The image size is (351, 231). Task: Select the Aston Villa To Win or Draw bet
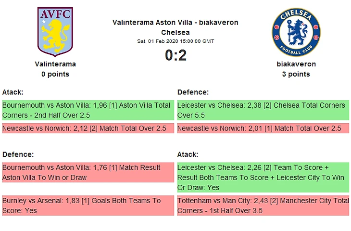tap(88, 172)
